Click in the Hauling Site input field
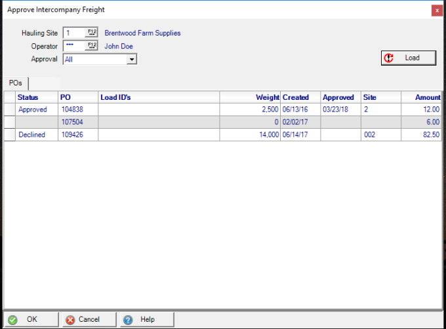The width and height of the screenshot is (446, 329). [74, 33]
